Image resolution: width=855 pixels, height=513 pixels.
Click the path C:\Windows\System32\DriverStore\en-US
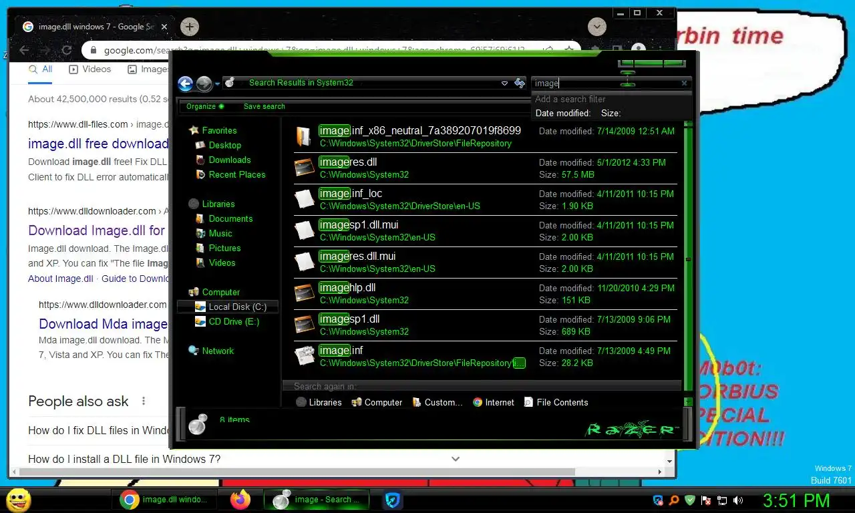(400, 206)
